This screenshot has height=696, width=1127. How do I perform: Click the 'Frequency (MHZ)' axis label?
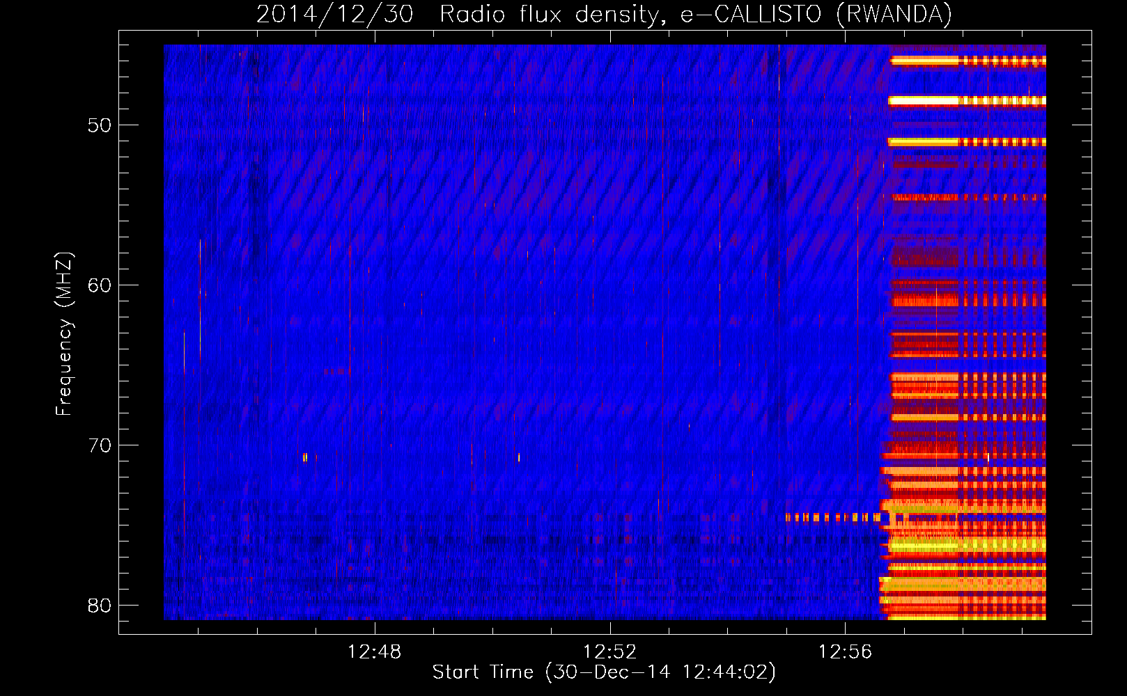point(63,334)
